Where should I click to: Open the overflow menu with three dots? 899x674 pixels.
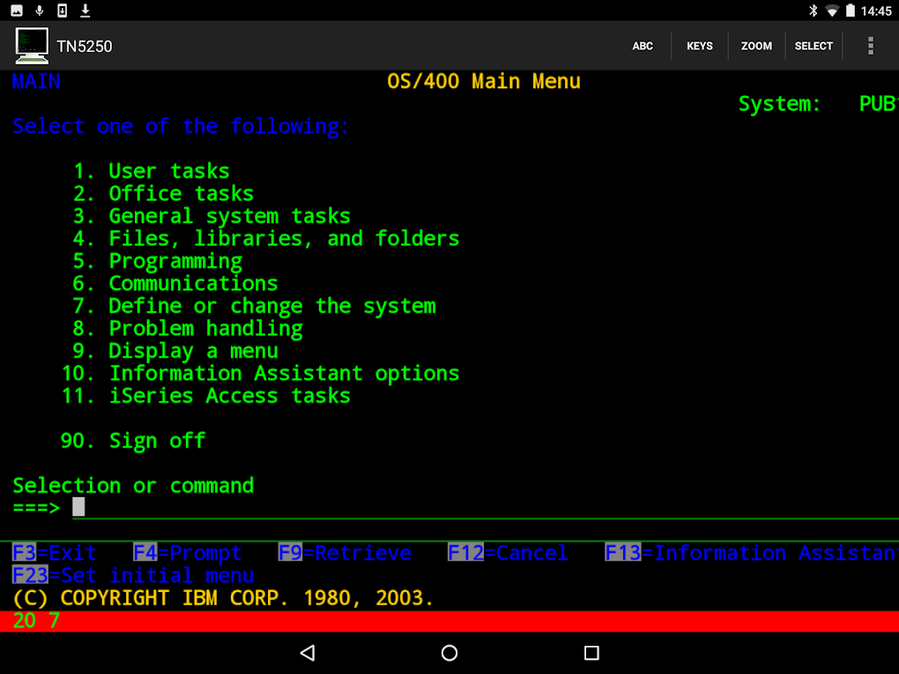point(870,45)
